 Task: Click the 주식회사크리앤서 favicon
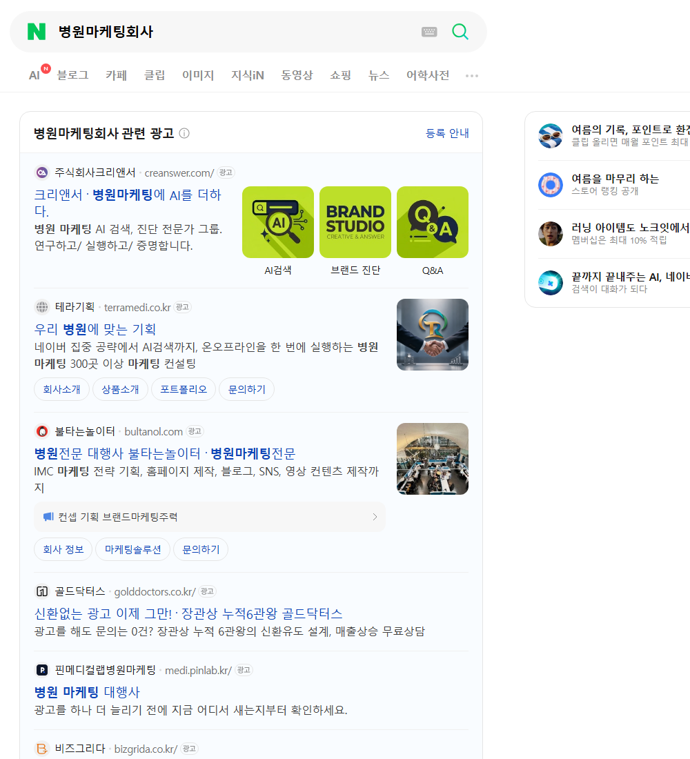click(x=42, y=172)
